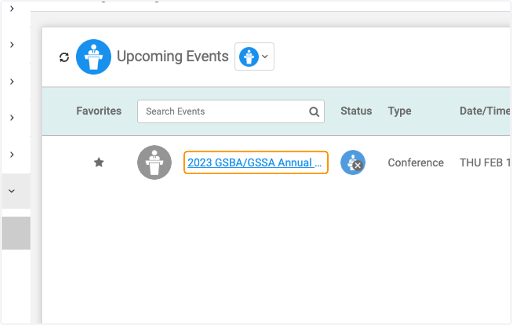
Task: Click the registration status icon in the Conference row
Action: point(353,163)
